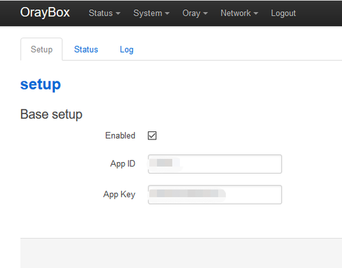Focus the App Key input field
The height and width of the screenshot is (268, 342).
point(215,195)
